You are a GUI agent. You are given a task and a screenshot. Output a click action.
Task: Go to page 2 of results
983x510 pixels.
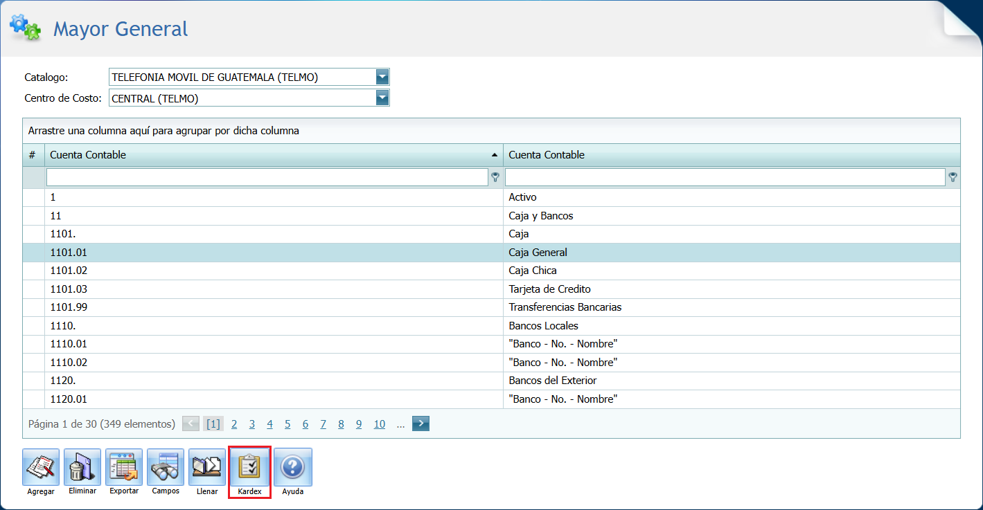click(x=234, y=424)
